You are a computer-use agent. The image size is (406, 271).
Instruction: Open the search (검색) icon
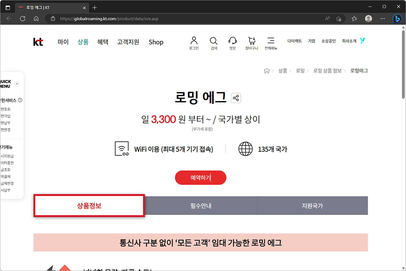pyautogui.click(x=214, y=43)
